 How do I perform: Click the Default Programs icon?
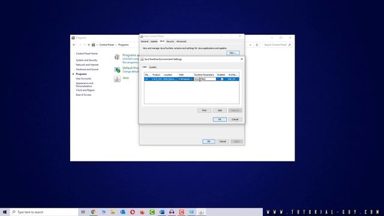[117, 70]
